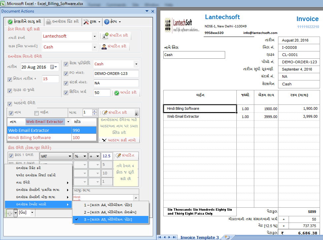The image size is (323, 240).
Task: Toggle the item description checkbox
Action: [x=36, y=113]
